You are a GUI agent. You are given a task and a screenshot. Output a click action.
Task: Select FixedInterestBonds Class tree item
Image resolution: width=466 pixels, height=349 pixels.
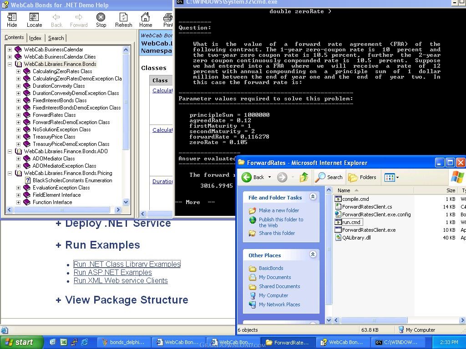(60, 100)
